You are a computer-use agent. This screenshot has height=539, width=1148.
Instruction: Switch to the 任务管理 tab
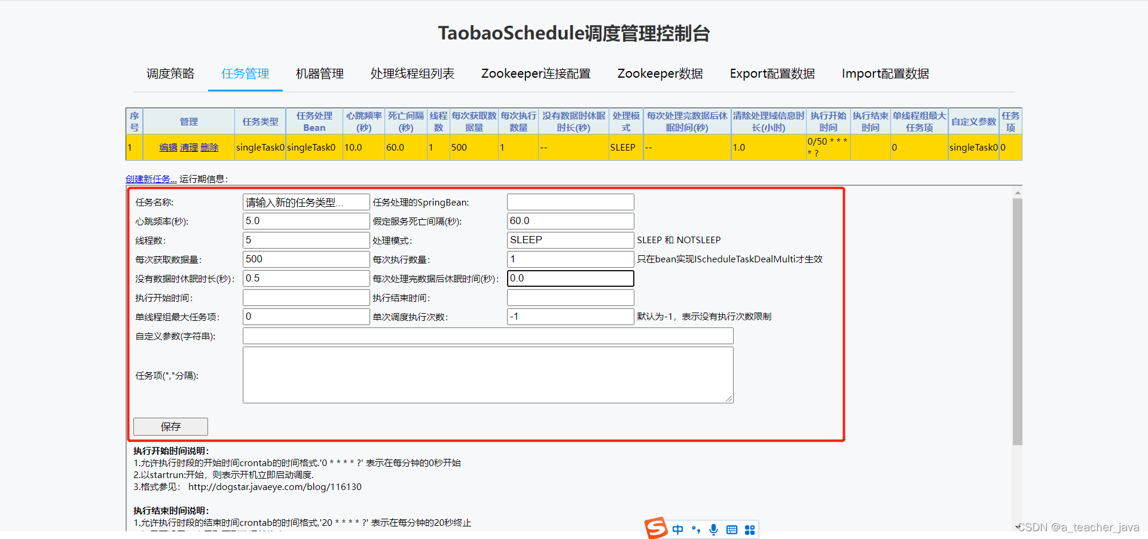245,73
